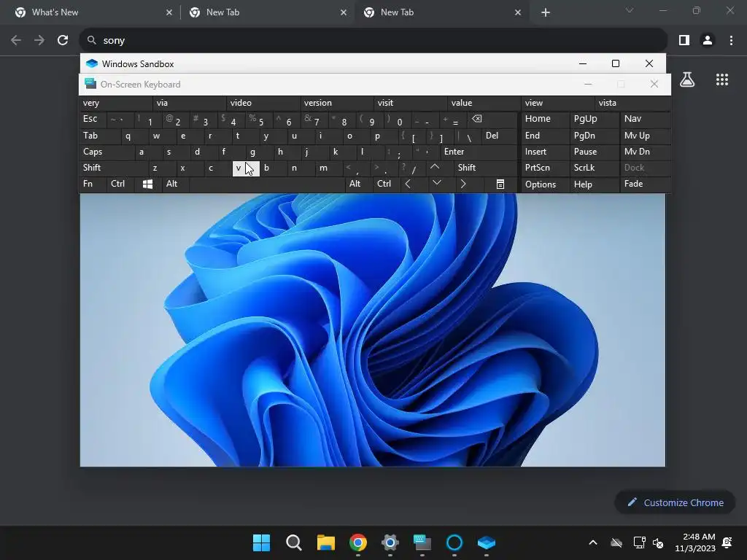Viewport: 747px width, 560px height.
Task: Open Google apps grid icon
Action: pyautogui.click(x=722, y=79)
